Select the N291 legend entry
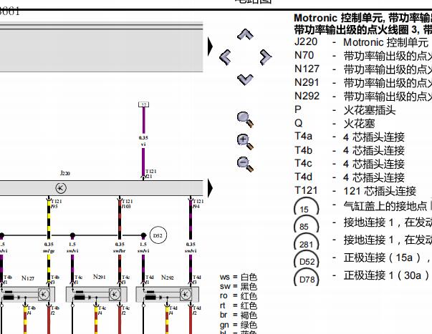Viewport: 432px width, 334px height. (x=363, y=82)
